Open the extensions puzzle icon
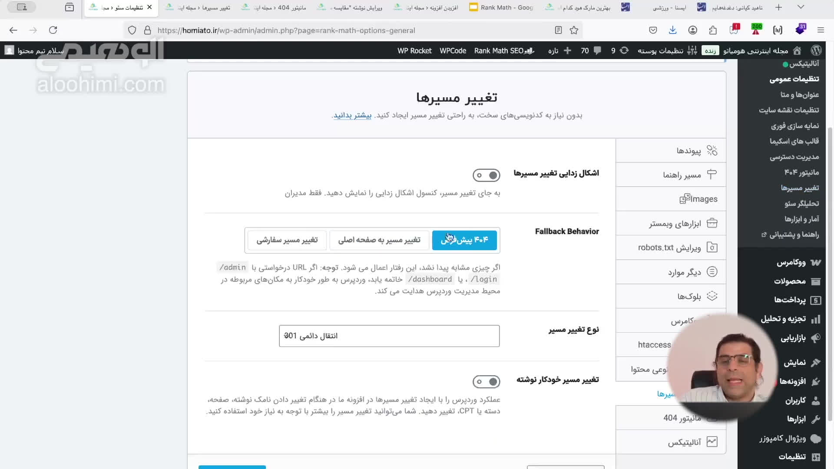The width and height of the screenshot is (834, 469). point(713,30)
